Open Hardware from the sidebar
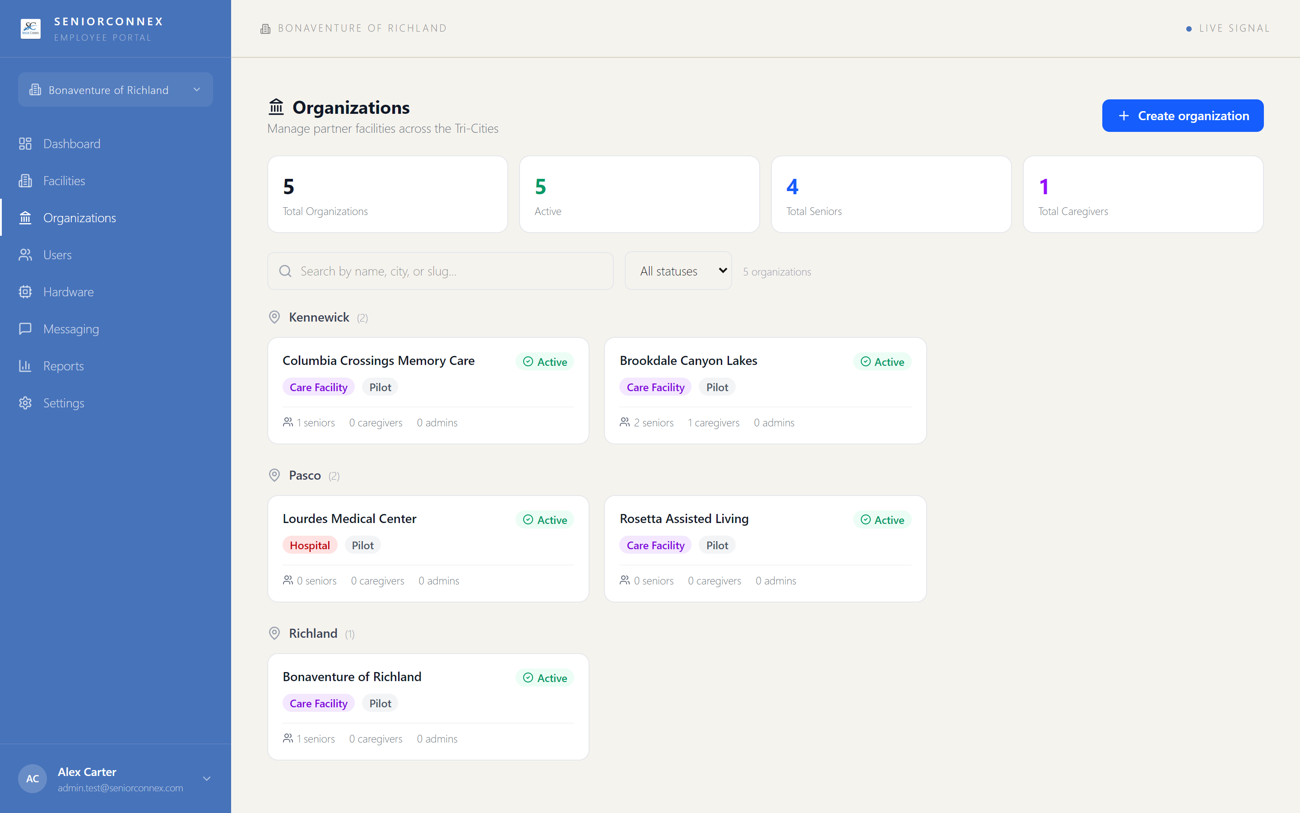Image resolution: width=1300 pixels, height=813 pixels. pyautogui.click(x=116, y=292)
